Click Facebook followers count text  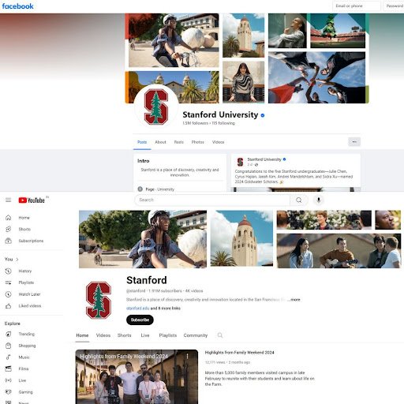pos(196,123)
